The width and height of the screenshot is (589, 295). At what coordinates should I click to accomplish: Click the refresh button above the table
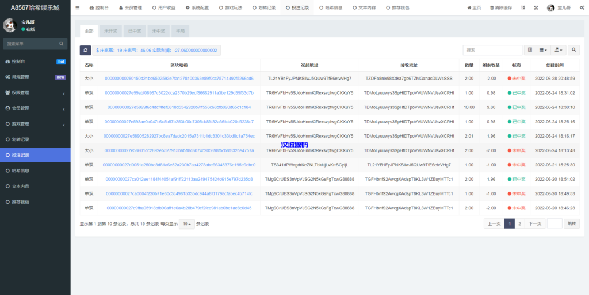coord(85,51)
